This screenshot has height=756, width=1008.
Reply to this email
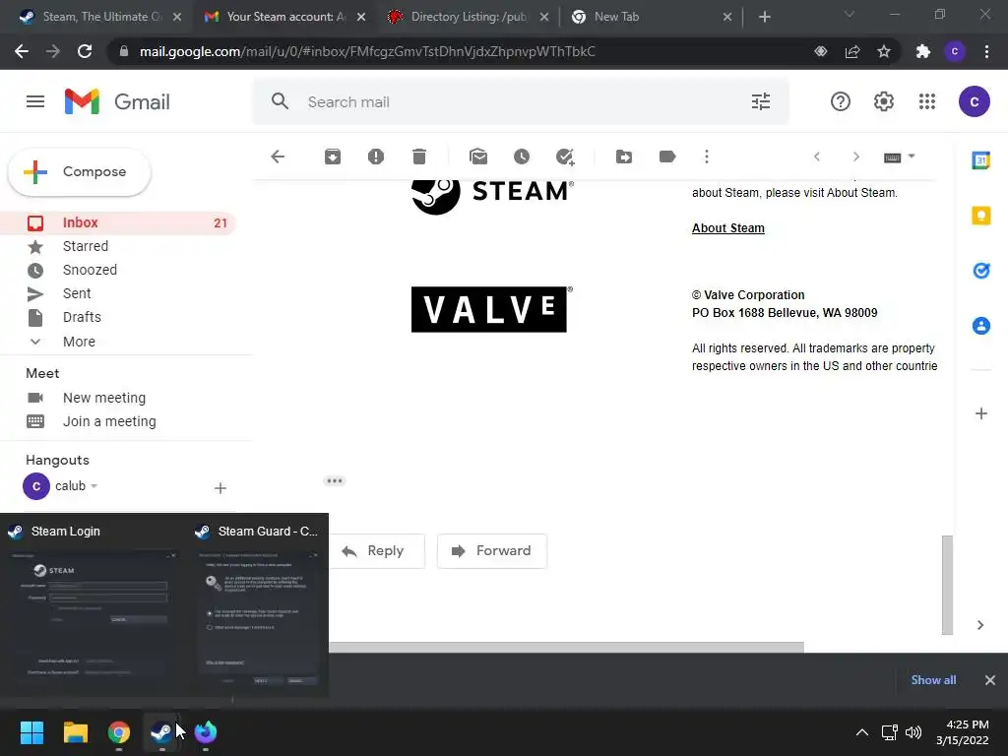[x=377, y=551]
